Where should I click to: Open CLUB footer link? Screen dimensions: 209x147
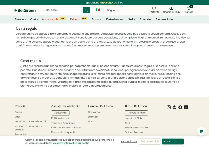128,123
